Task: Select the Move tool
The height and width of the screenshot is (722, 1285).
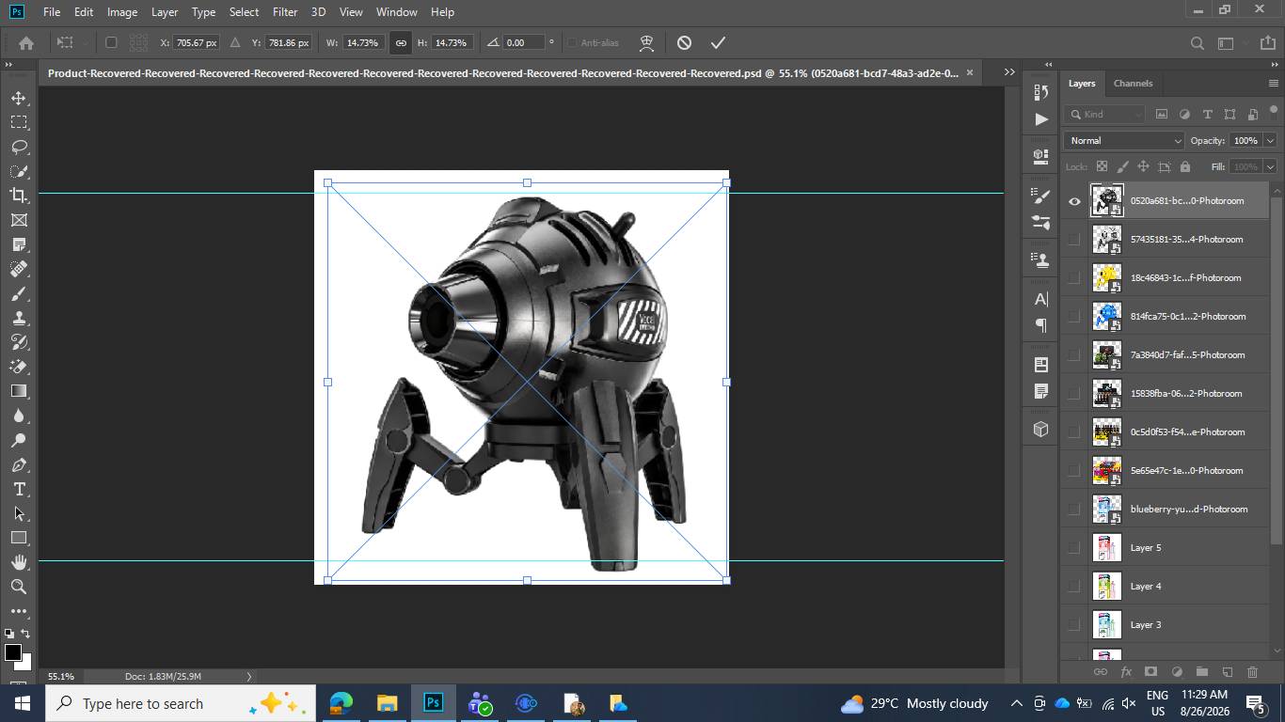Action: tap(19, 98)
